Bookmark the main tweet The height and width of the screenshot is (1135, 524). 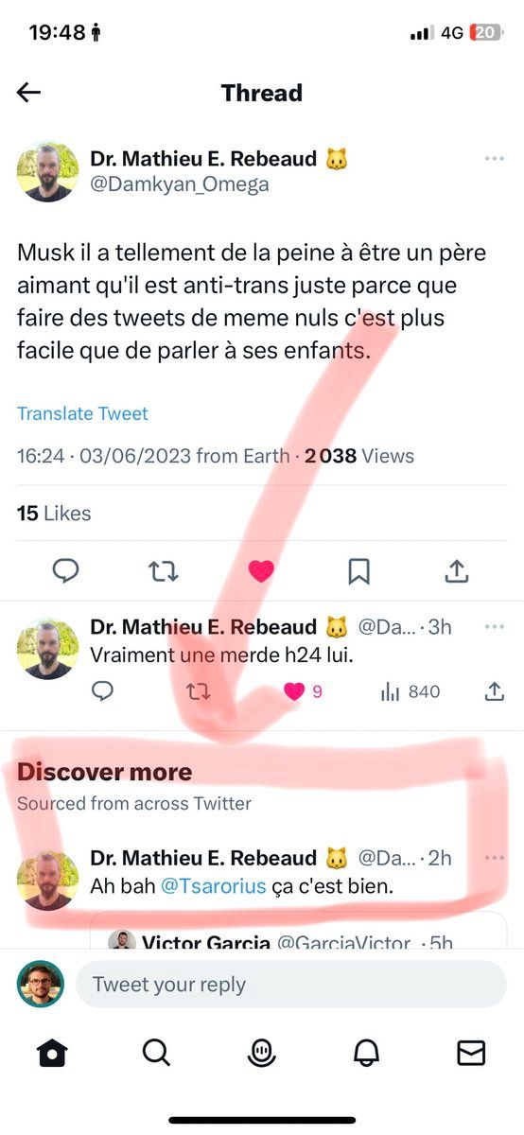point(358,570)
